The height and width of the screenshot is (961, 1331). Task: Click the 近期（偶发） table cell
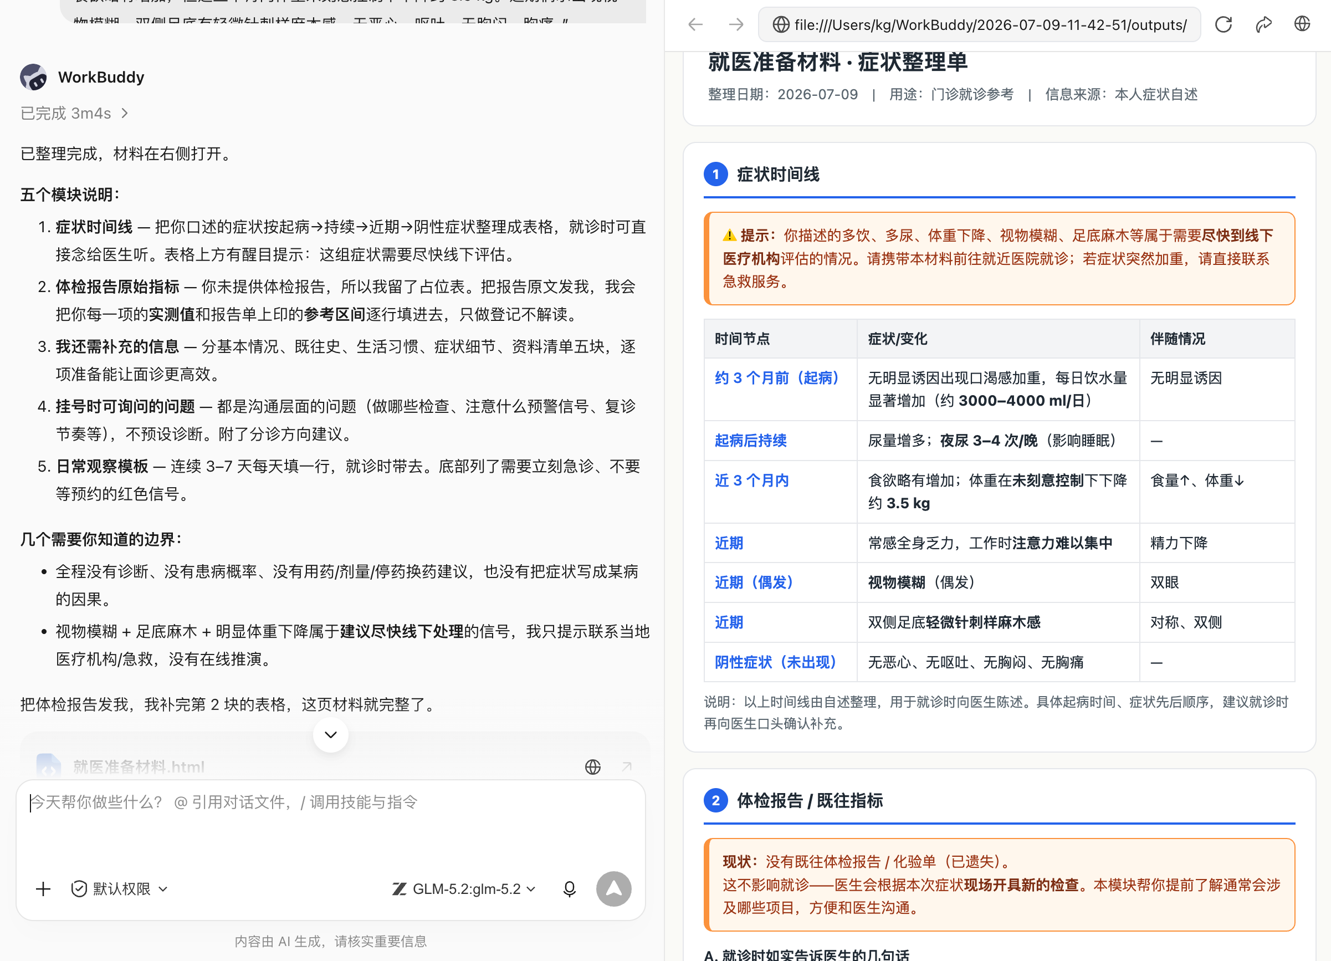coord(780,583)
